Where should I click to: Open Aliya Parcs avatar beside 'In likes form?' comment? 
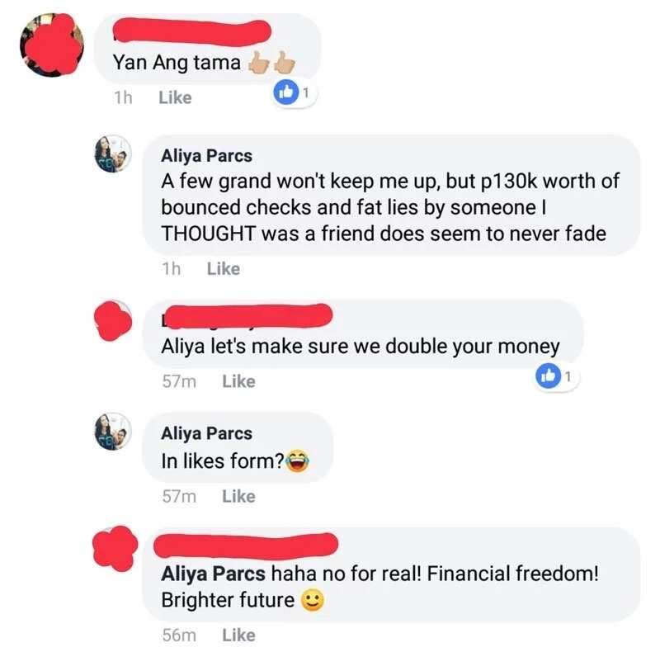click(113, 432)
